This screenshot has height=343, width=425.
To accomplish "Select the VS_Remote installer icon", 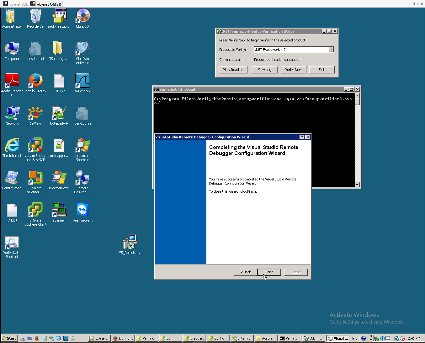I will coord(130,245).
